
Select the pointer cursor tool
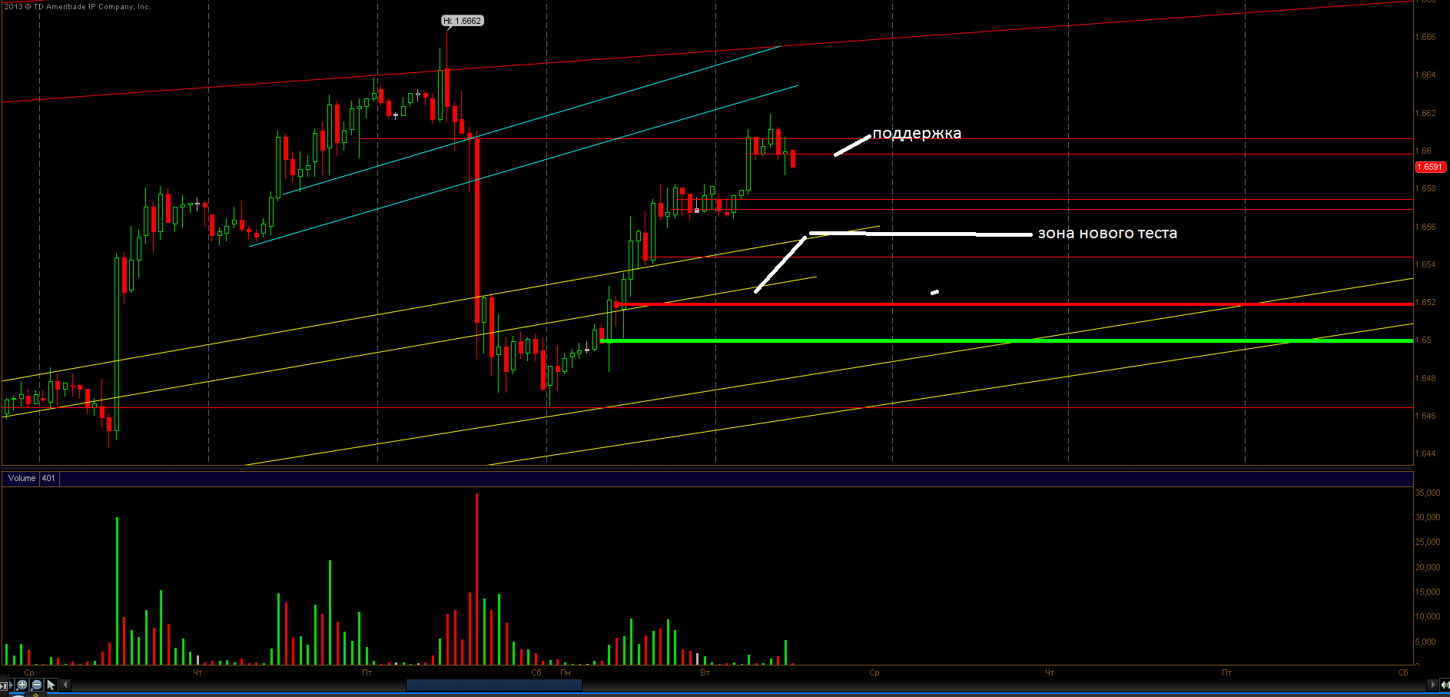point(51,685)
